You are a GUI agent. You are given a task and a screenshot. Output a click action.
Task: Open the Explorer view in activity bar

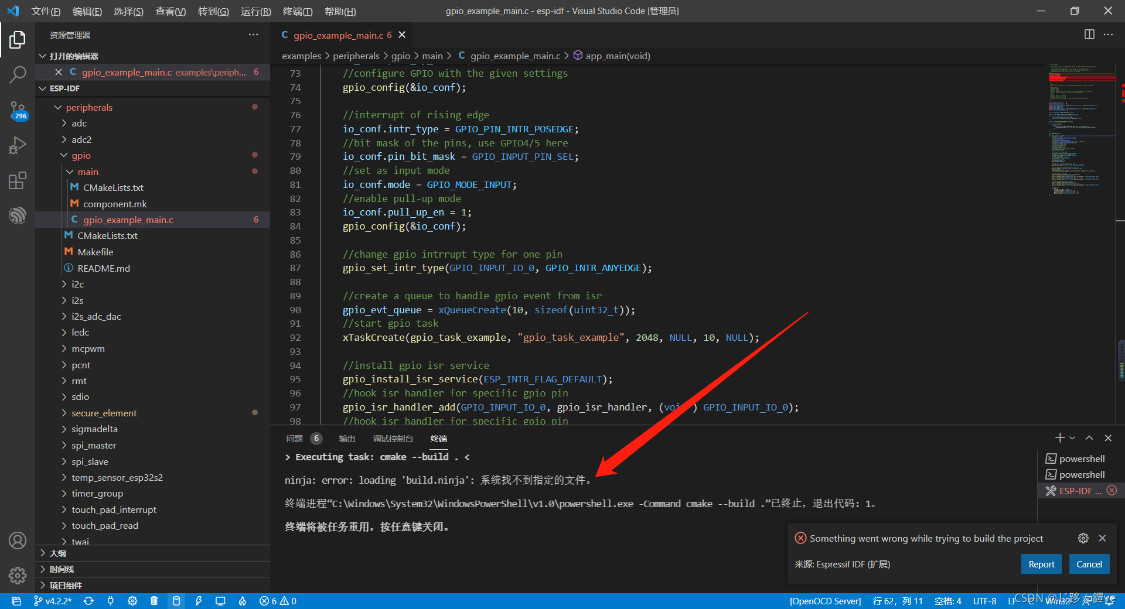click(x=18, y=40)
